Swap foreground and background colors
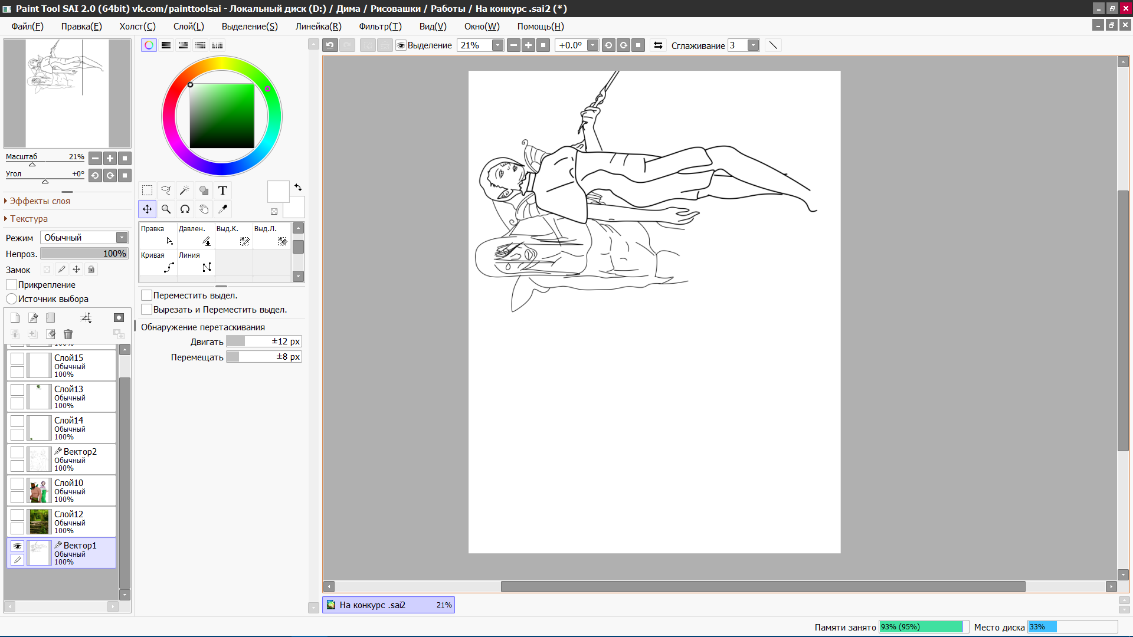The width and height of the screenshot is (1133, 637). [298, 187]
